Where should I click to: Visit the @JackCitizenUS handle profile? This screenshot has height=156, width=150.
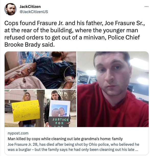pos(34,12)
